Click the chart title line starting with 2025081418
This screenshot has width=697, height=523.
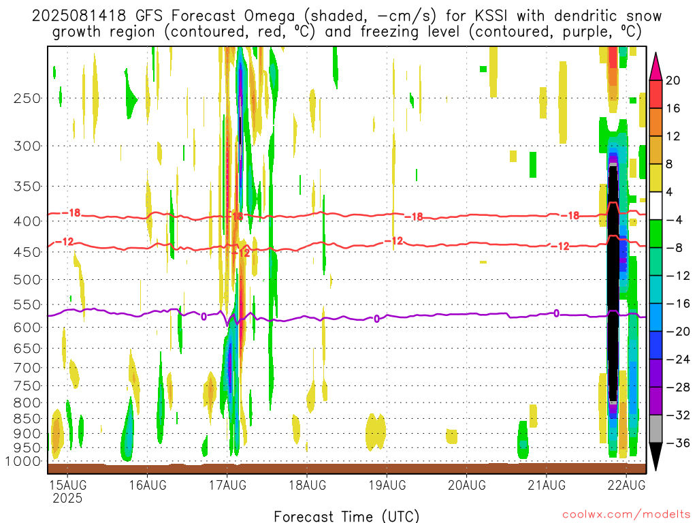346,16
